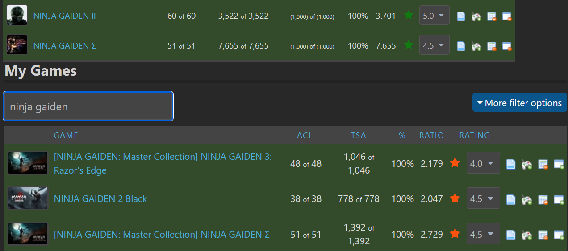Click the search field containing ninja gaiden

click(x=88, y=106)
